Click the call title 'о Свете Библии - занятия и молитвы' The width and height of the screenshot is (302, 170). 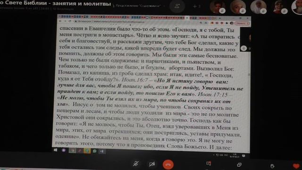(x=56, y=3)
